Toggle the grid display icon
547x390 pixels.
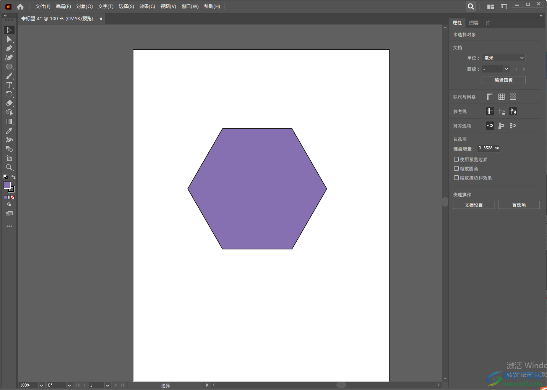[x=502, y=97]
